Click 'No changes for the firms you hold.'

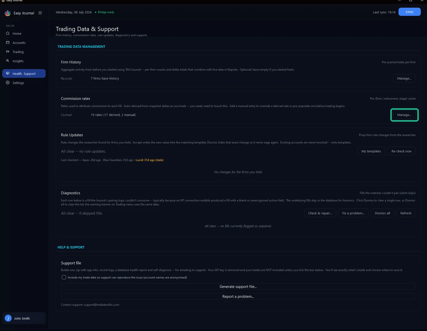[x=238, y=172]
